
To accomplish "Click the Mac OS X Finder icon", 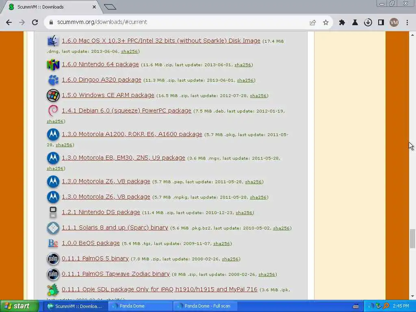I will click(x=53, y=41).
